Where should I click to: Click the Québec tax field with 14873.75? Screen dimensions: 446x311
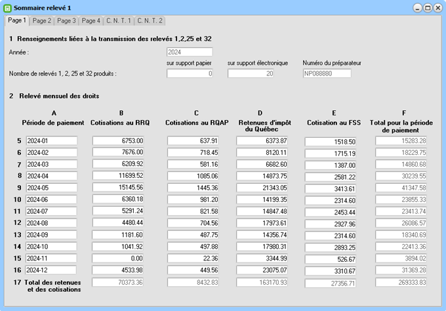262,176
